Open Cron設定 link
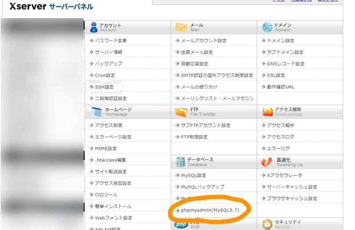This screenshot has height=230, width=355. (x=105, y=75)
